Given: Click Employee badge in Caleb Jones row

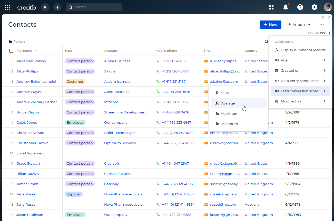Looking at the screenshot, I should point(75,122).
